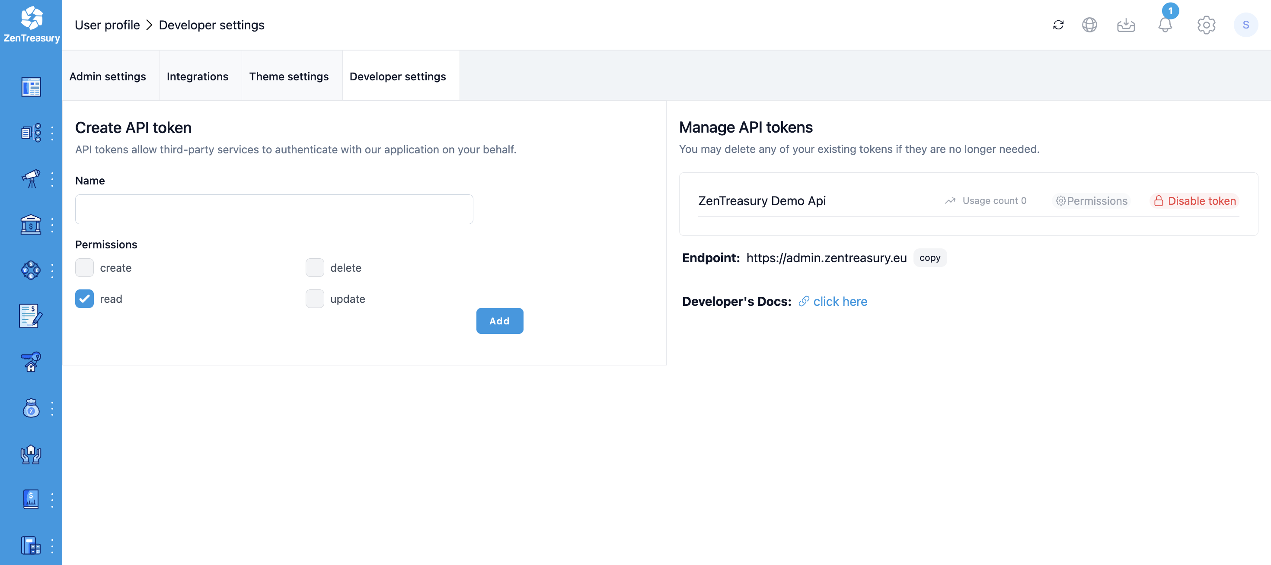Screen dimensions: 1271x565
Task: Open the notifications bell
Action: pyautogui.click(x=1164, y=25)
